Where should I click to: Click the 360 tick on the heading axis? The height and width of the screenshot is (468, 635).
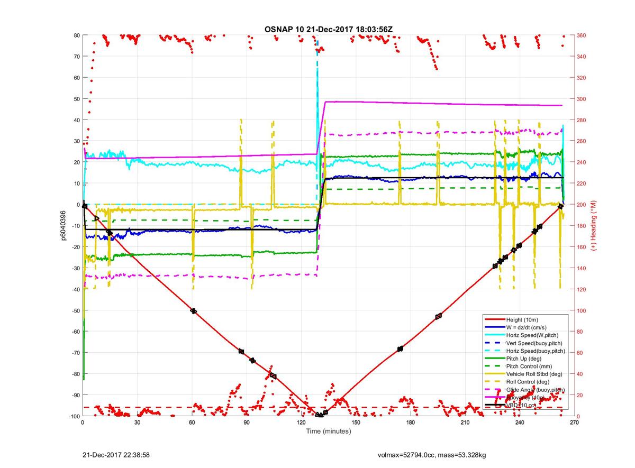582,35
